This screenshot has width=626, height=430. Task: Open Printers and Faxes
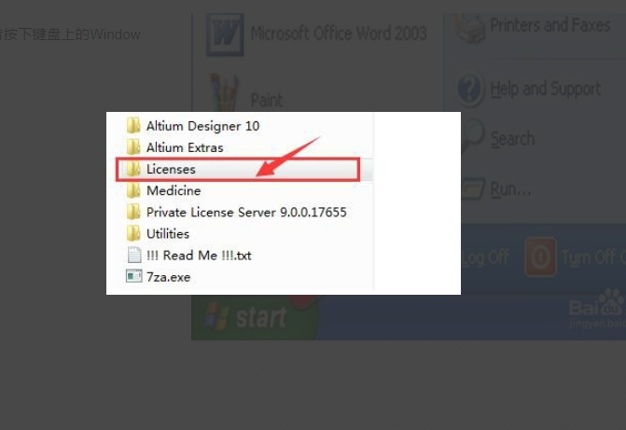pyautogui.click(x=550, y=25)
